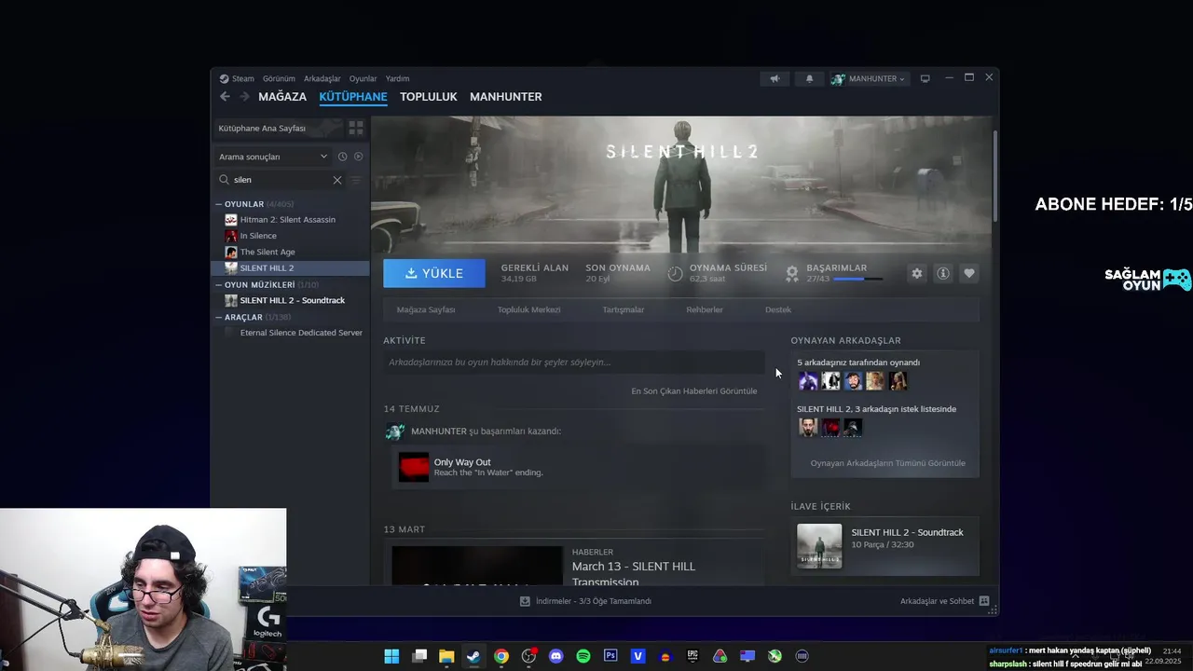Open Arkadaşlar ve Sohbet

[944, 601]
